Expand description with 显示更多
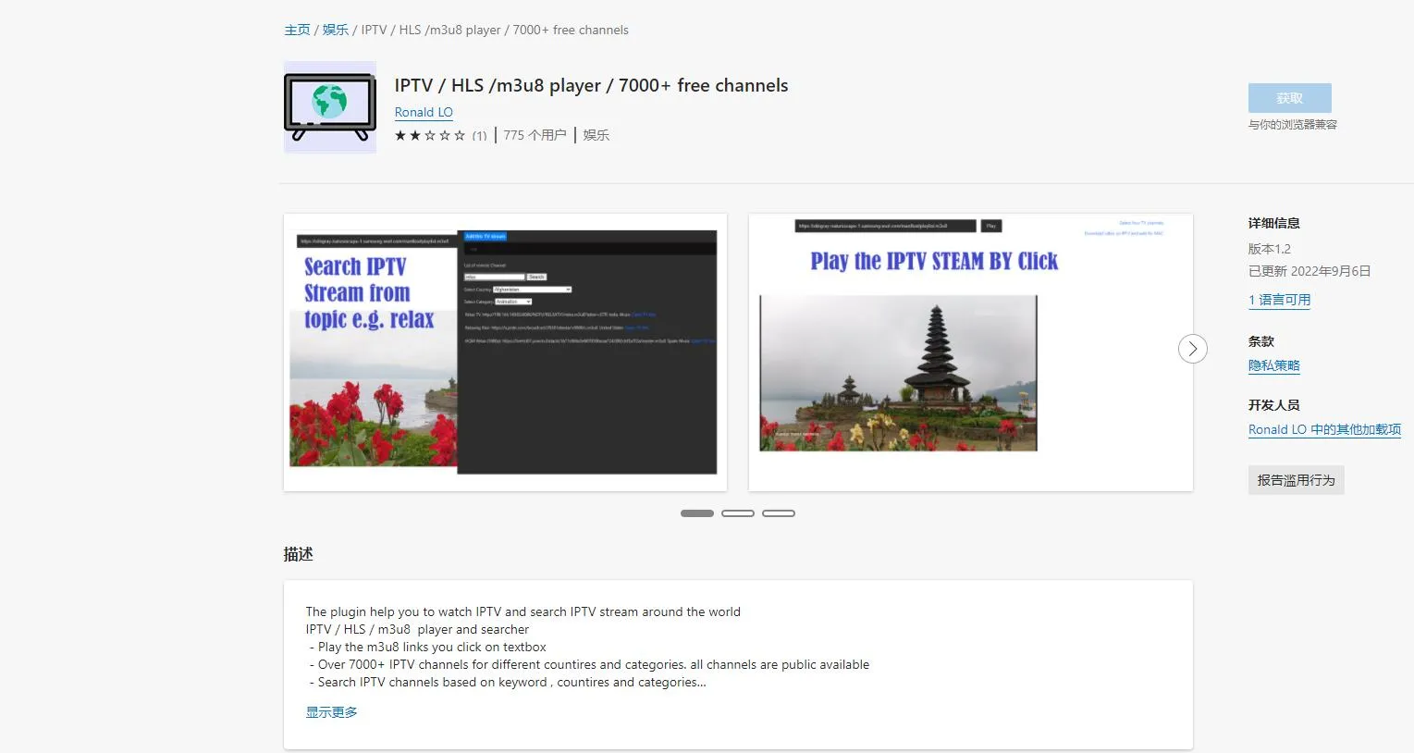Screen dimensions: 1414x753 coord(332,712)
